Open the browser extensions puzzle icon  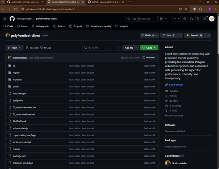(x=201, y=9)
